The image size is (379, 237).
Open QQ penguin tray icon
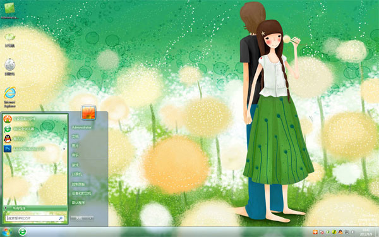pos(340,233)
